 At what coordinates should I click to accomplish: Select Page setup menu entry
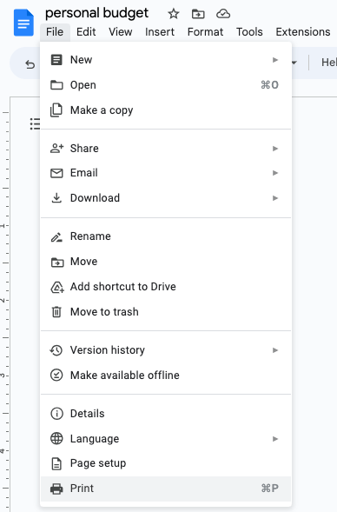click(166, 463)
